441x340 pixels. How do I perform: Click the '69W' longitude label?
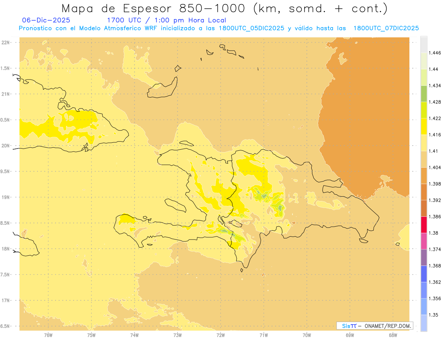pyautogui.click(x=350, y=335)
